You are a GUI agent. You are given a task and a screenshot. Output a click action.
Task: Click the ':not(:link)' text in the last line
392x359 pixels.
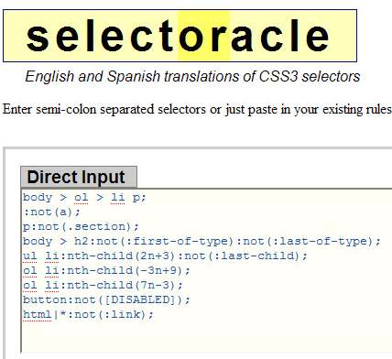107,314
